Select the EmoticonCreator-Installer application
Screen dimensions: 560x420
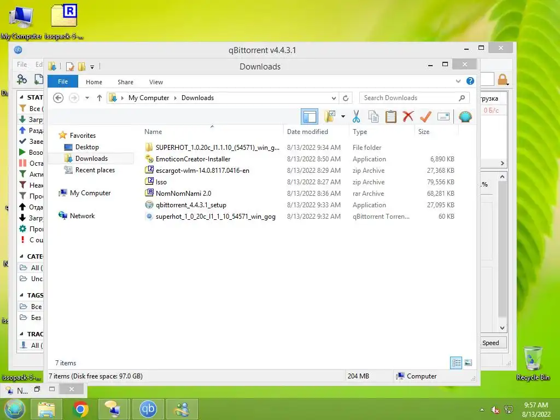(x=193, y=159)
